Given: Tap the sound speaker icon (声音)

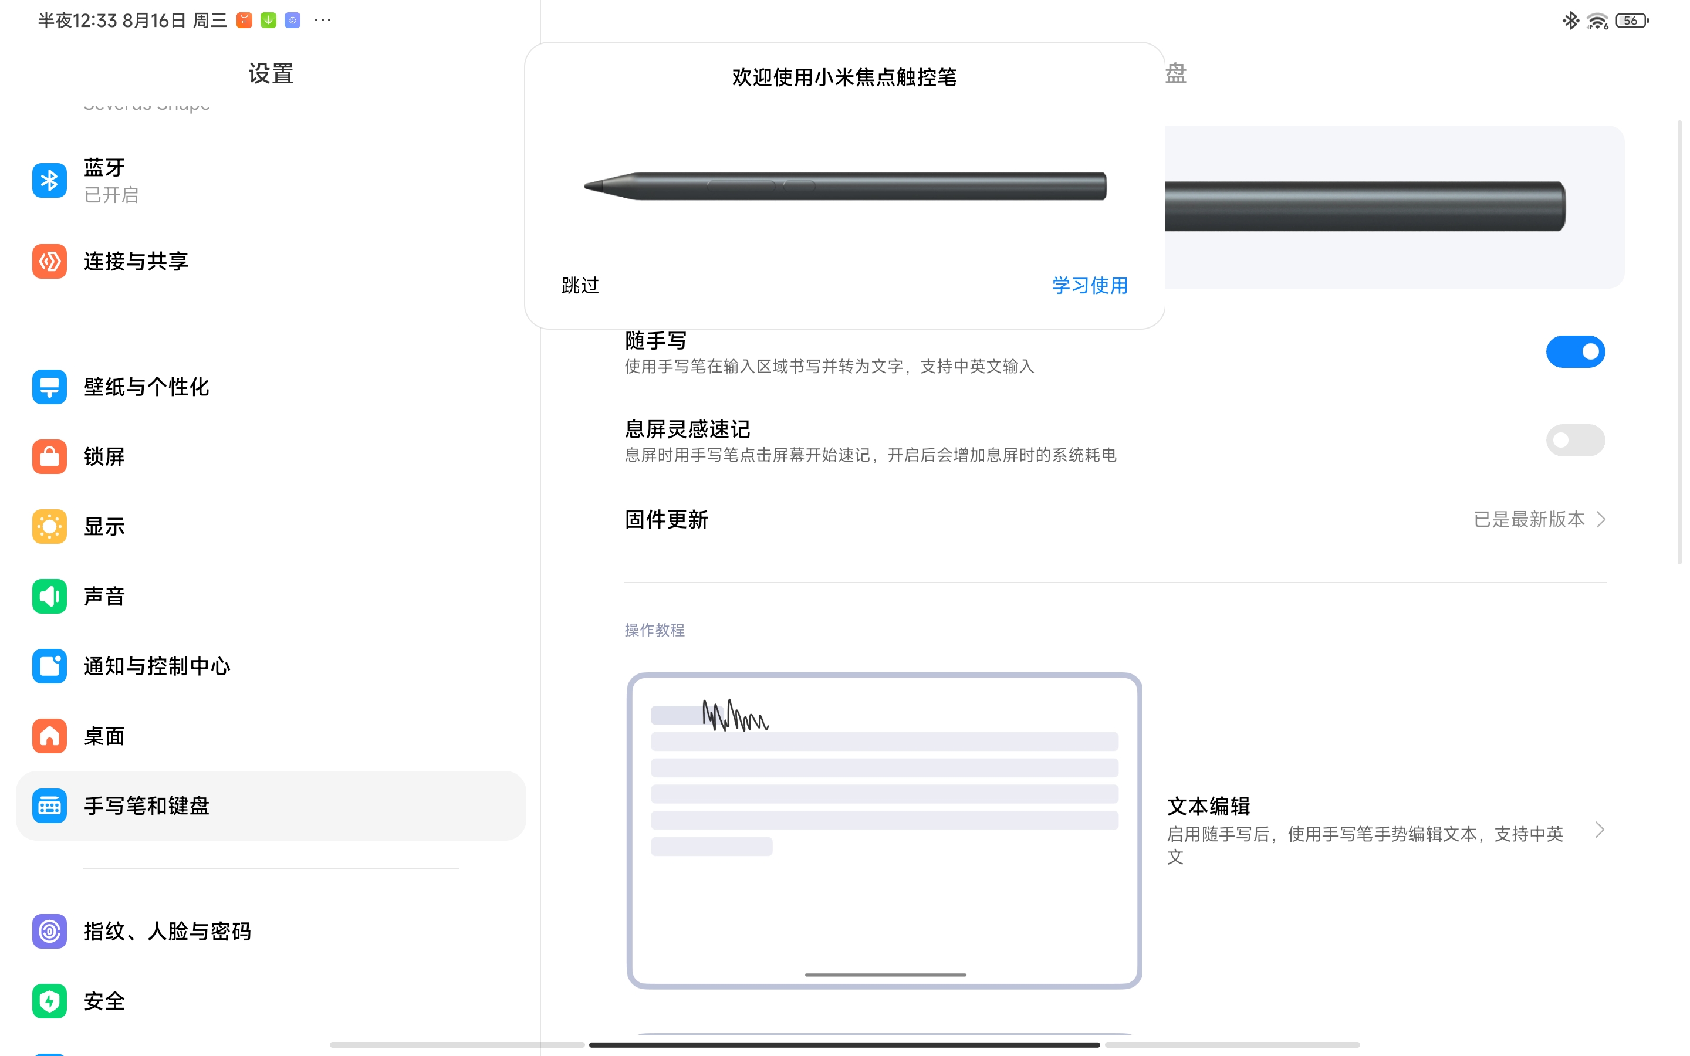Looking at the screenshot, I should coord(49,597).
